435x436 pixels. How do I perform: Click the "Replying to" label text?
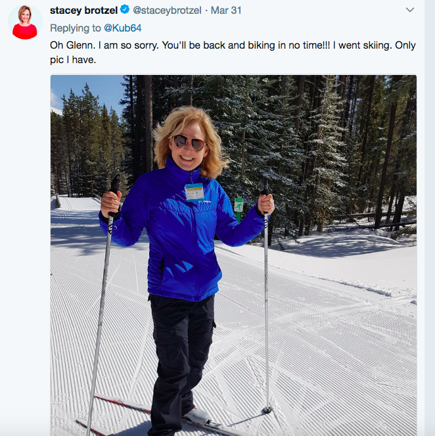(x=75, y=28)
